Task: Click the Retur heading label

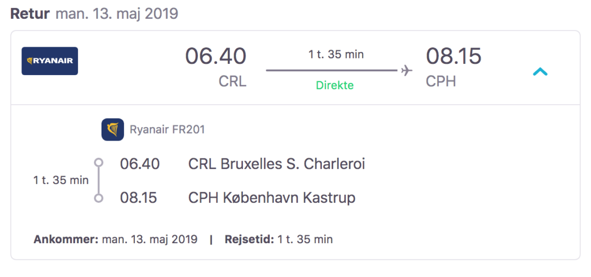Action: click(30, 13)
